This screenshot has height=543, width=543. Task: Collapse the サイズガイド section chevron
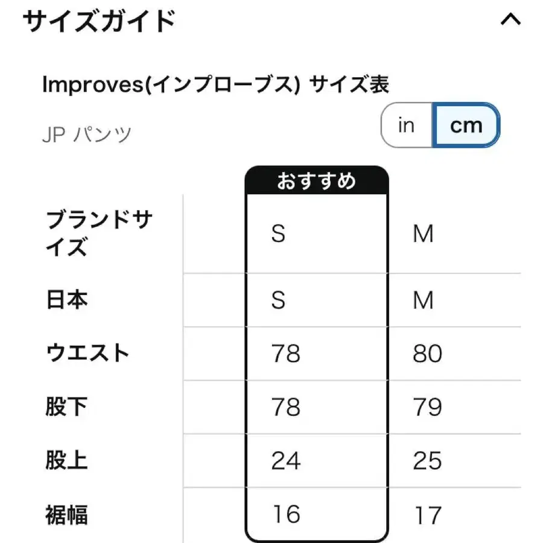(510, 20)
